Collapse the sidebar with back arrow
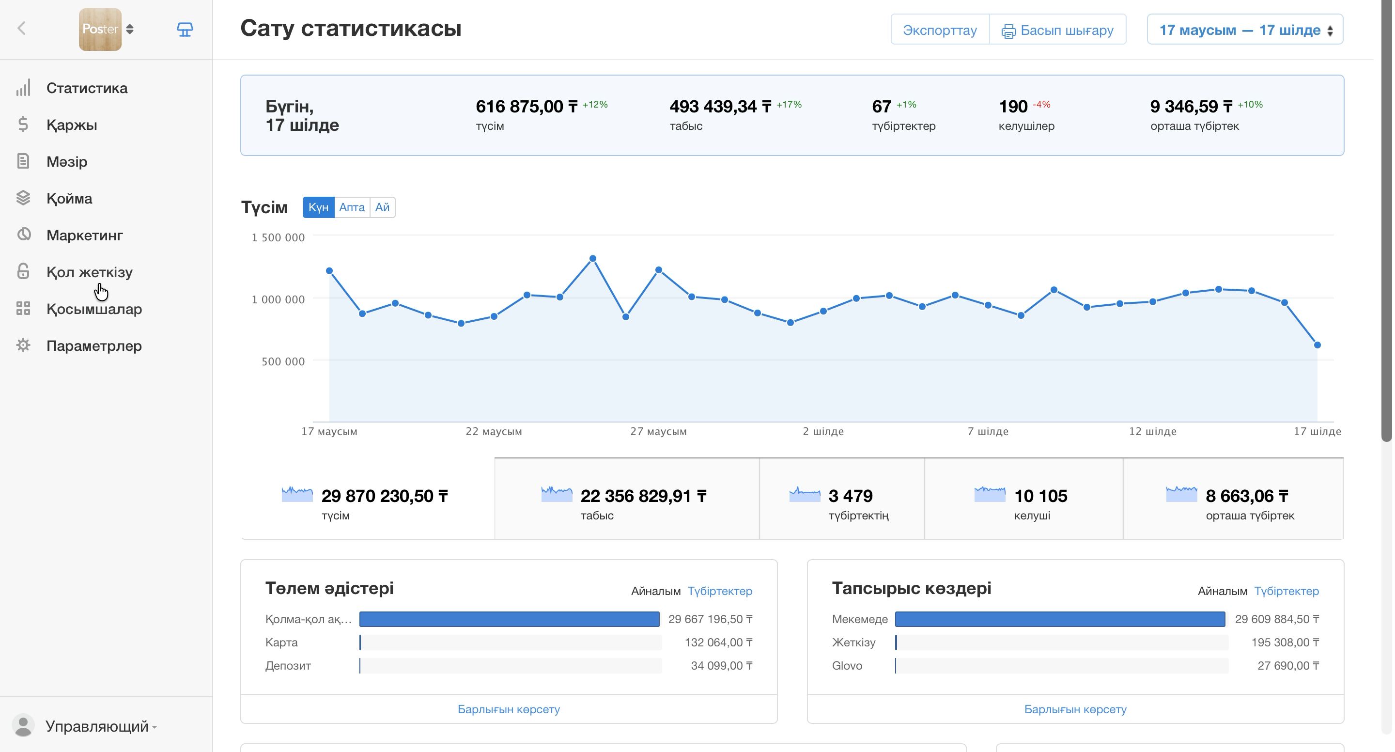The width and height of the screenshot is (1395, 752). [22, 29]
